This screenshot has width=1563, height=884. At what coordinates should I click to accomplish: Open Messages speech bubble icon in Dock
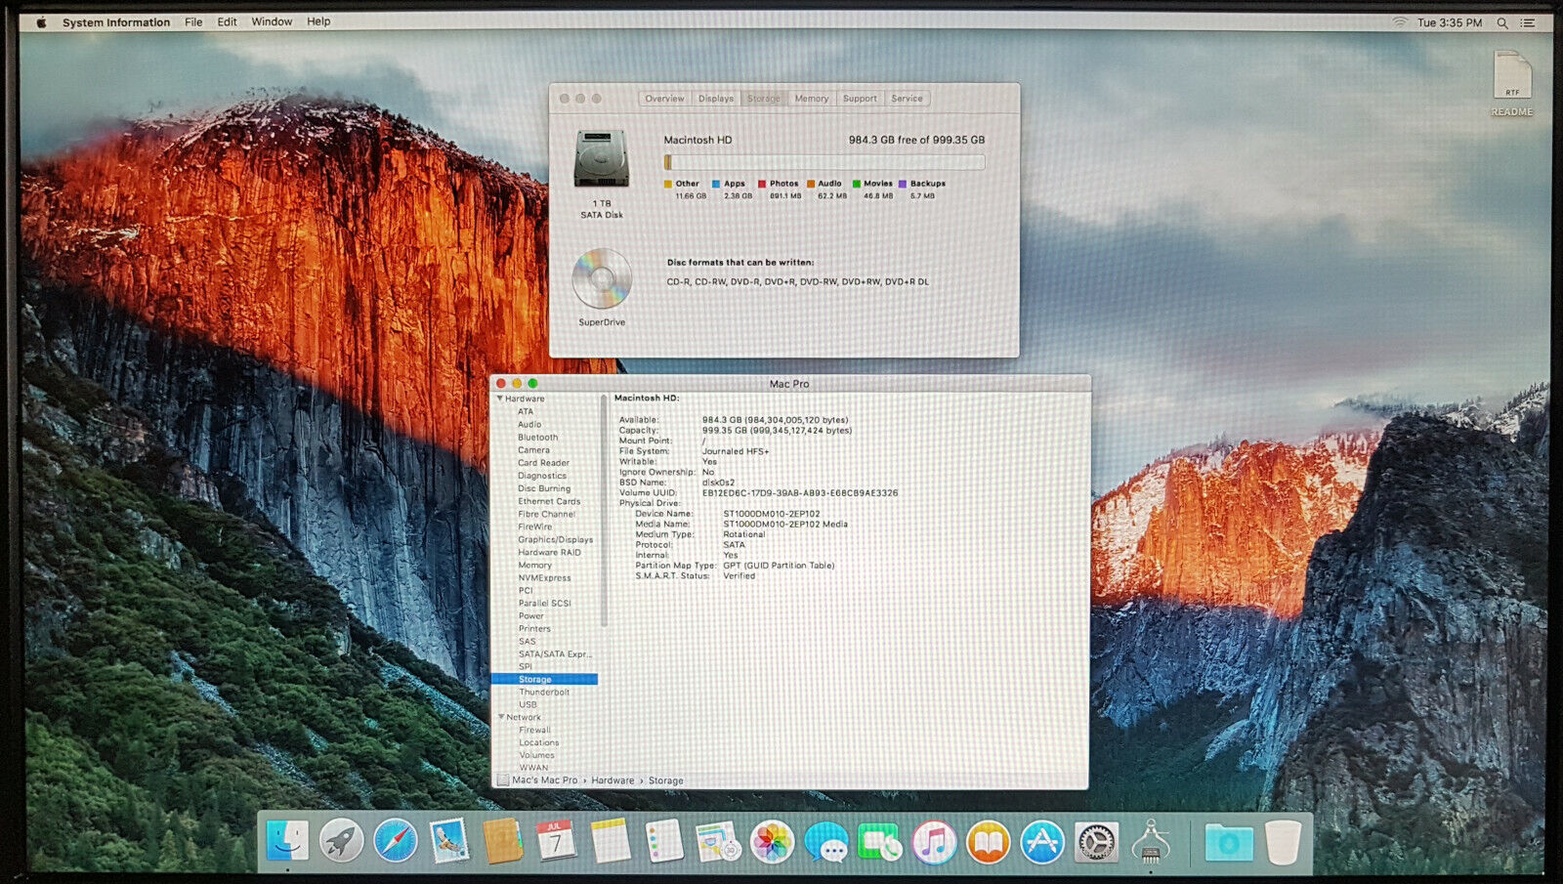tap(826, 841)
